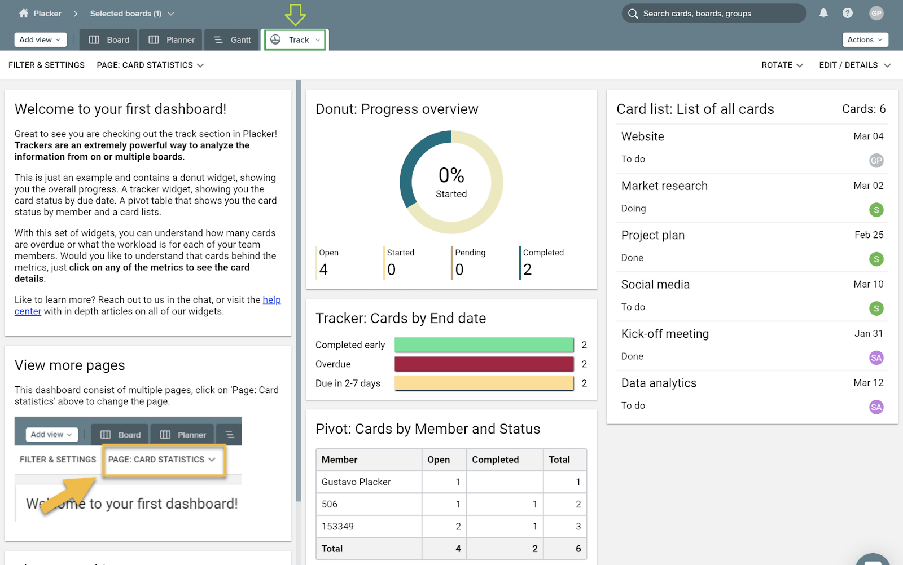This screenshot has height=565, width=903.
Task: Click SA avatar on Kick-off meeting card
Action: tap(876, 357)
